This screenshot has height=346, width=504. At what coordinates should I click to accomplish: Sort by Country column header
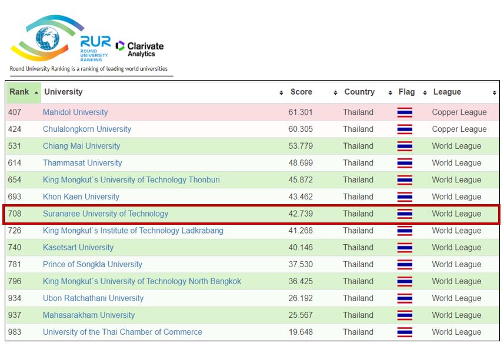coord(368,92)
